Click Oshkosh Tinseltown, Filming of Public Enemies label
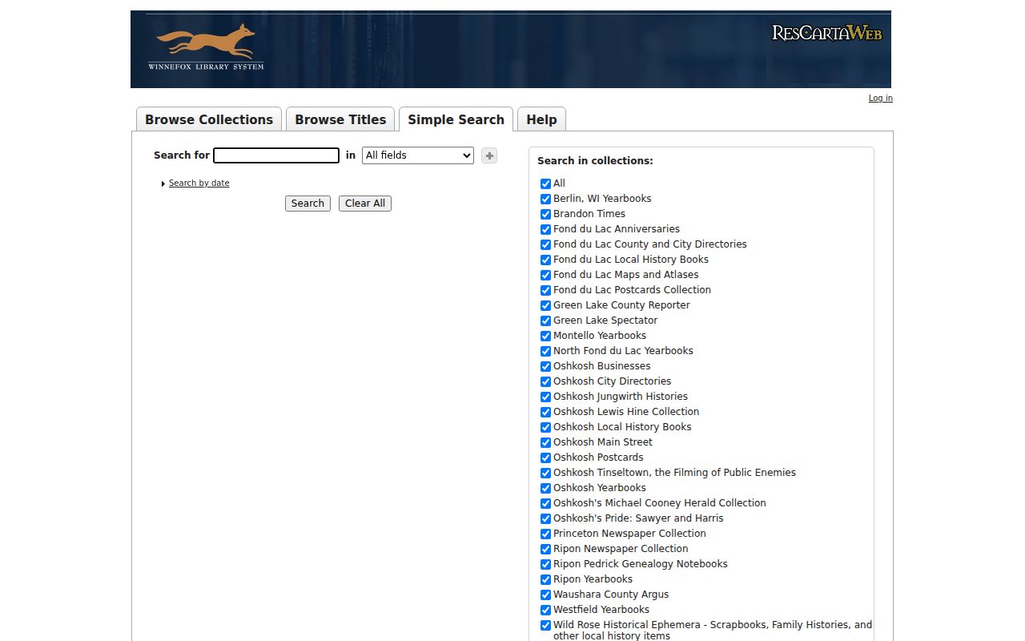The height and width of the screenshot is (641, 1025). coord(674,473)
